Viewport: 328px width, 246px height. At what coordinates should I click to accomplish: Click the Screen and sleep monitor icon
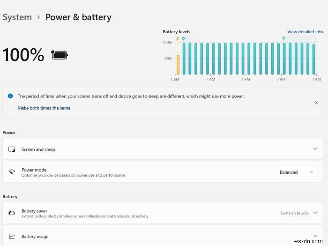pos(12,149)
